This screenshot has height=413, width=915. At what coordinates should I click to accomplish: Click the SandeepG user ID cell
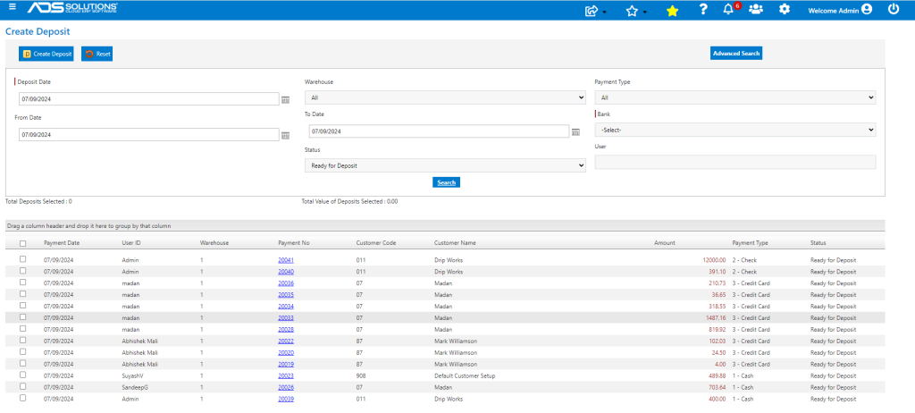point(134,387)
